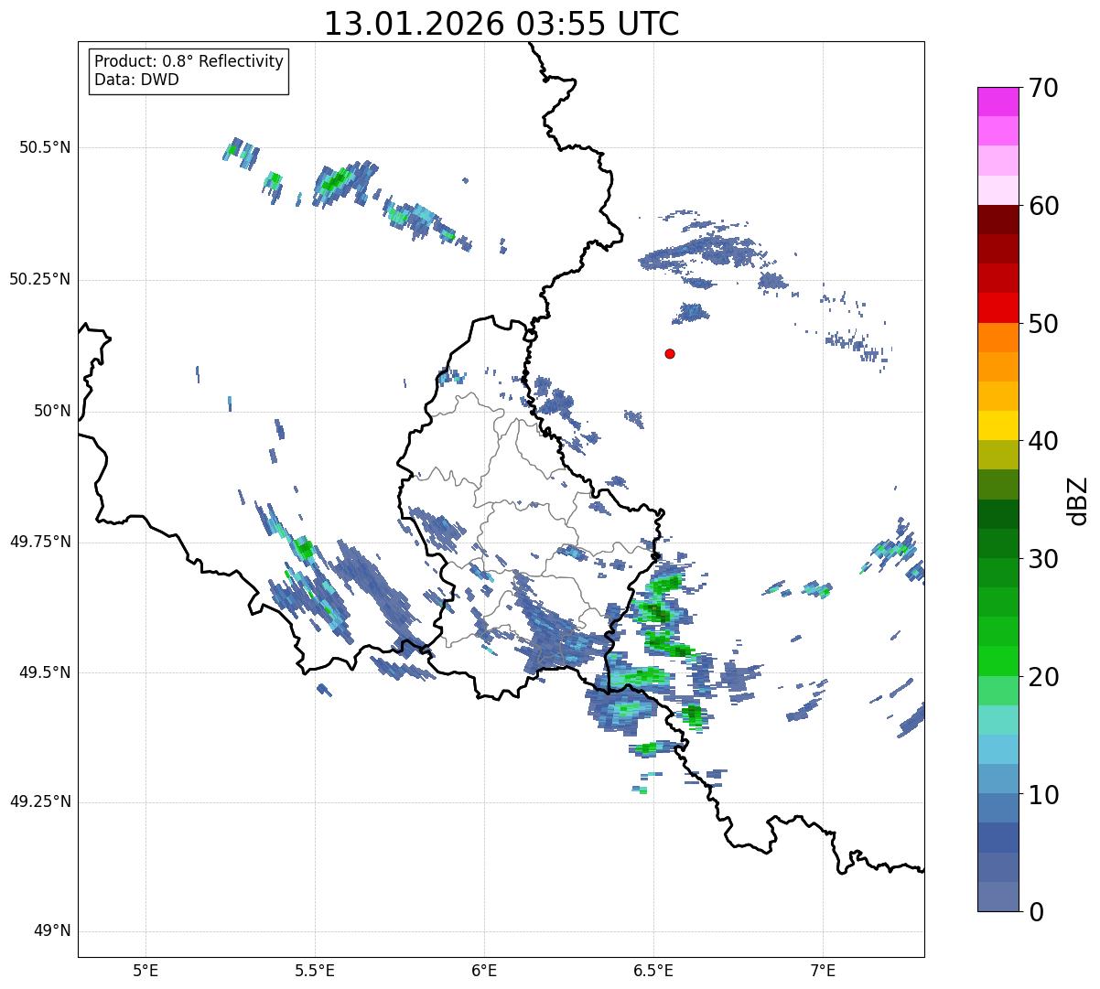Click the longitude label 5°E
The image size is (1100, 989).
(146, 971)
